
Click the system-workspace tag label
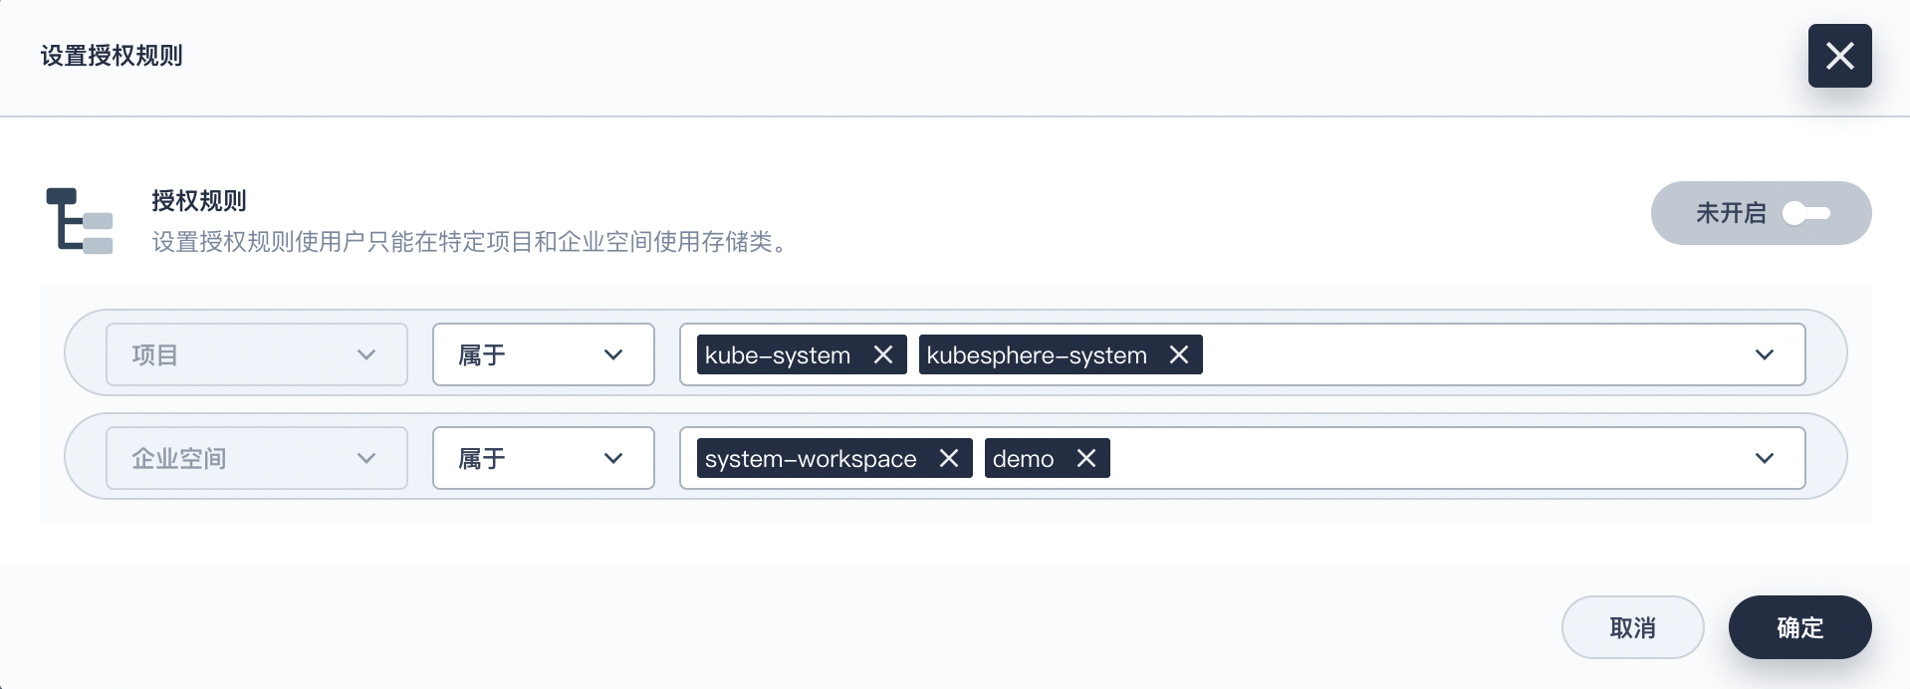[811, 459]
